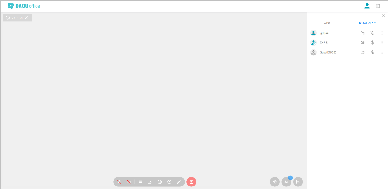Click the add screen share icon

150,182
